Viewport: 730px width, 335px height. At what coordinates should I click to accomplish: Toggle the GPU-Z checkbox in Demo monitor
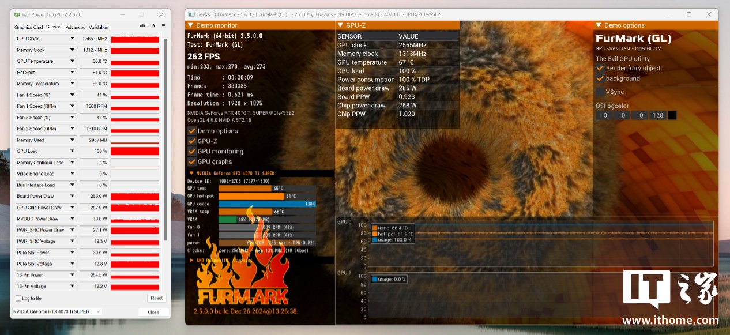click(192, 141)
